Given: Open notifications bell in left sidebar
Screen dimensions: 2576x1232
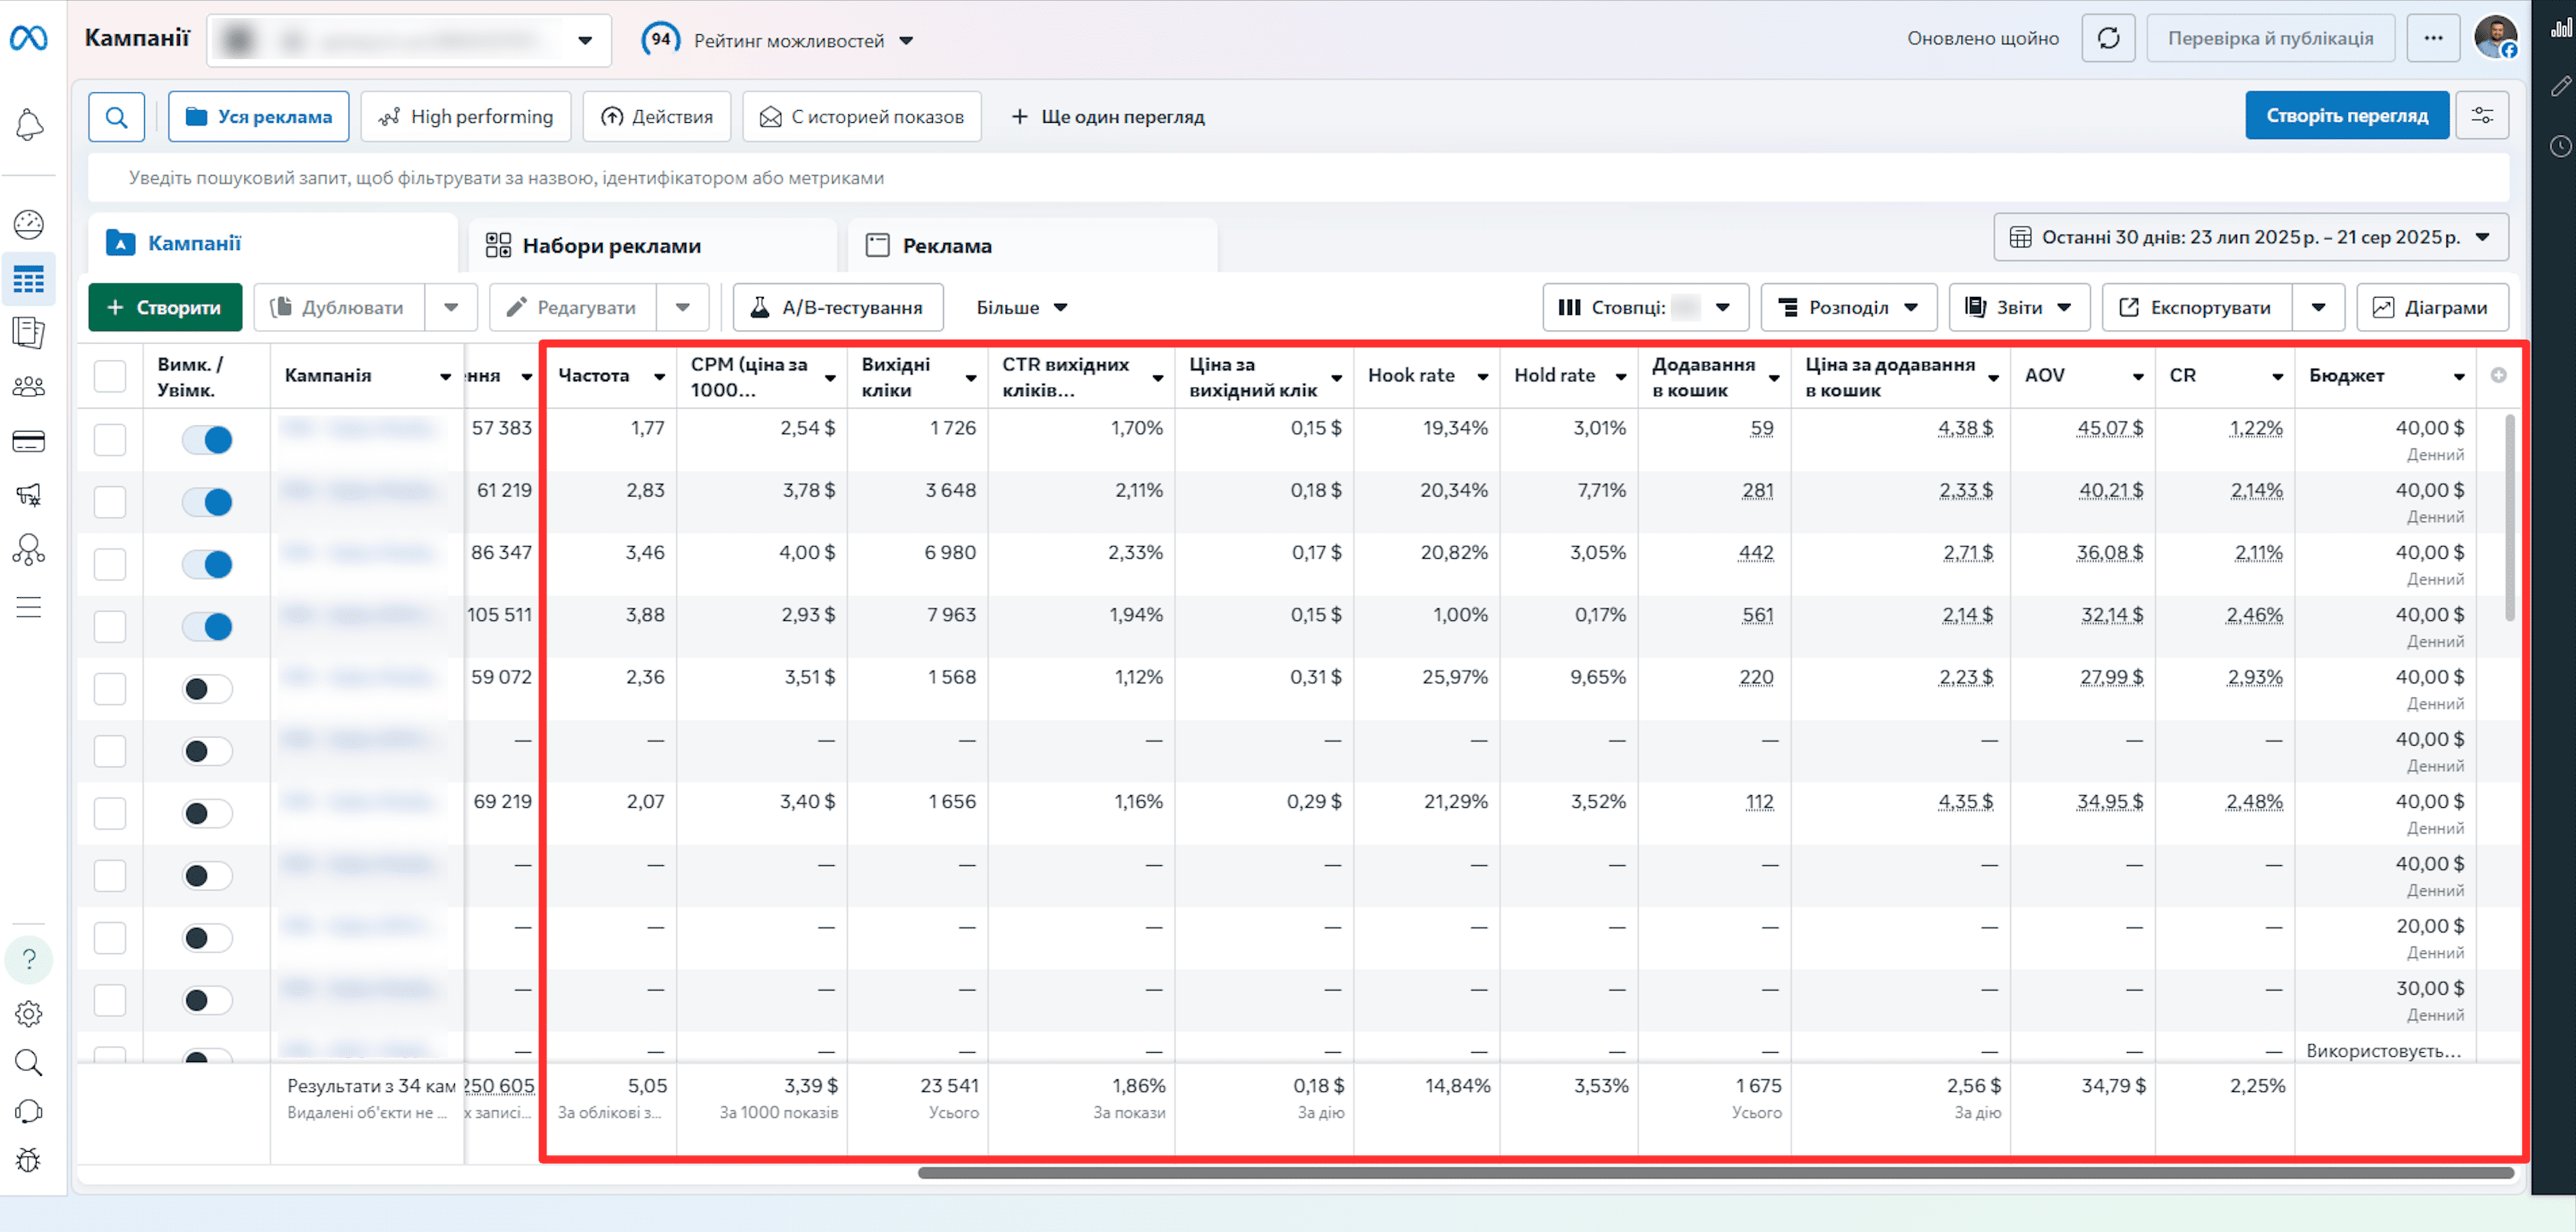Looking at the screenshot, I should [29, 125].
